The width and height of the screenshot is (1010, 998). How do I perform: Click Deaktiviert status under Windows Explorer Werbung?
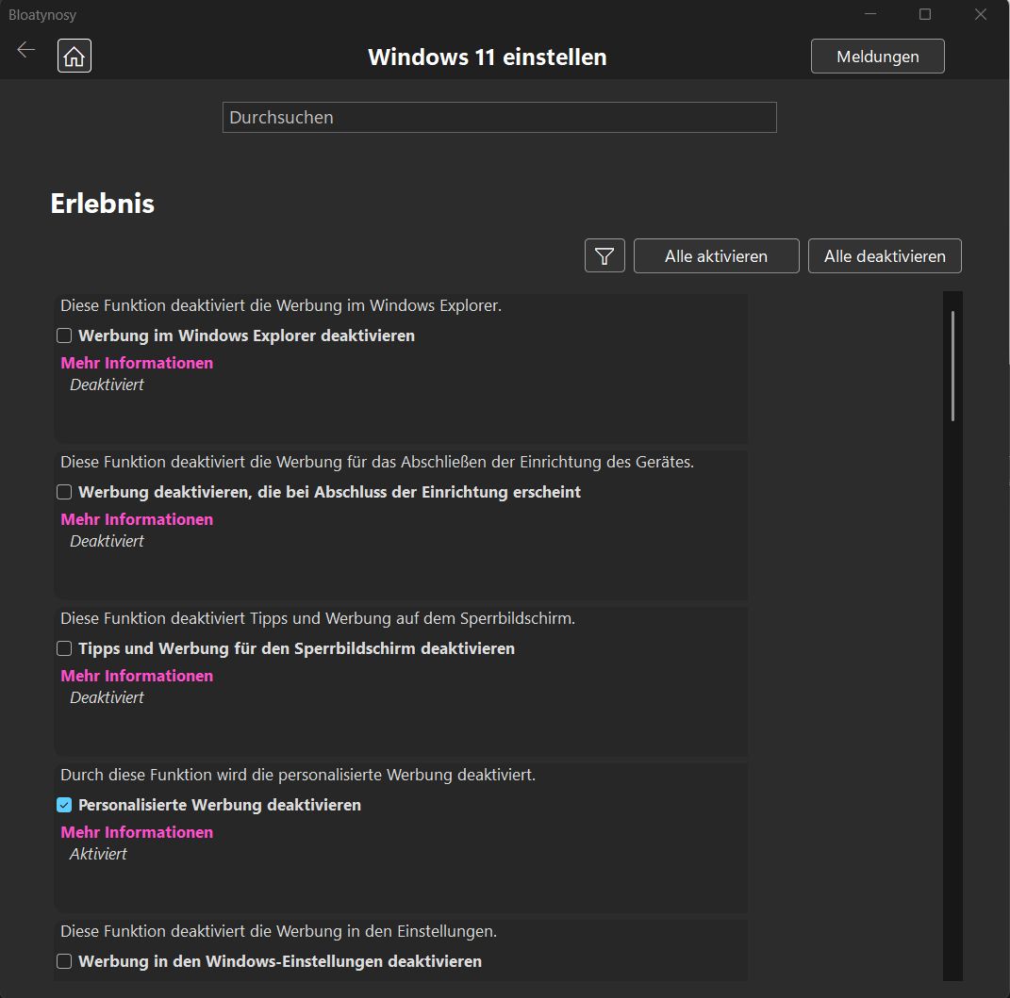click(107, 384)
